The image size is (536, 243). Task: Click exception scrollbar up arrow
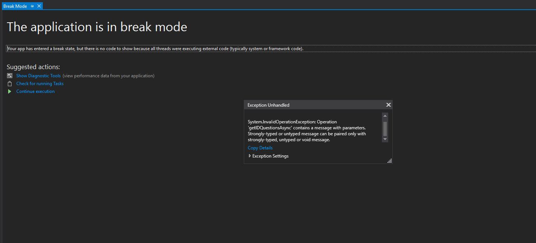385,116
